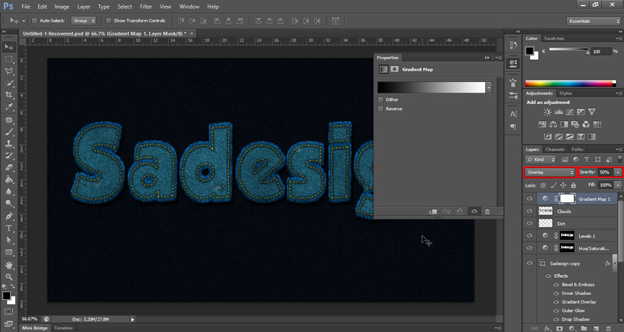The image size is (624, 332).
Task: Enable the Dither checkbox
Action: pyautogui.click(x=380, y=100)
